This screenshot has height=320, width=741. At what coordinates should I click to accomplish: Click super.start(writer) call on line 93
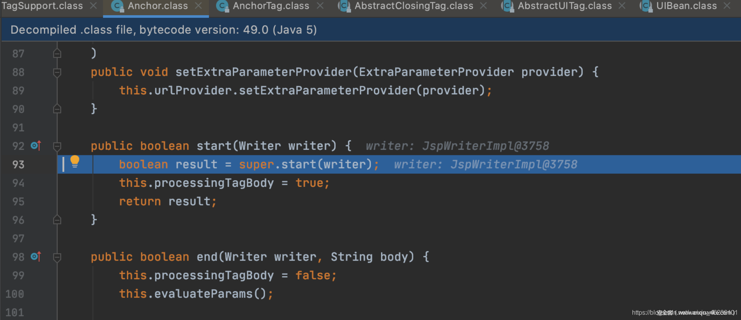(x=306, y=164)
